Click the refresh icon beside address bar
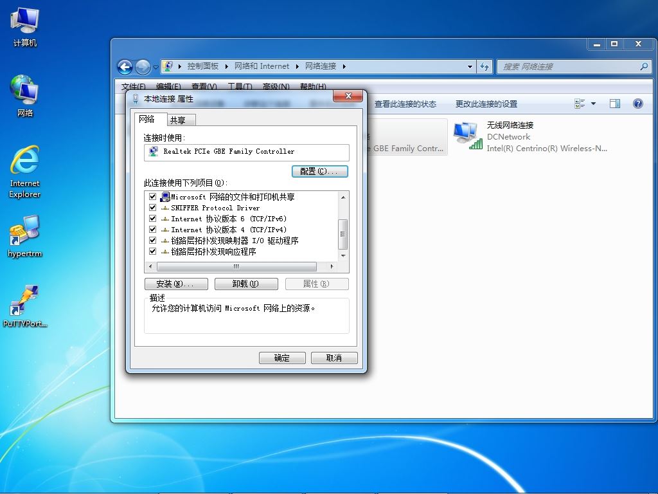Screen dimensions: 658x494 [485, 66]
